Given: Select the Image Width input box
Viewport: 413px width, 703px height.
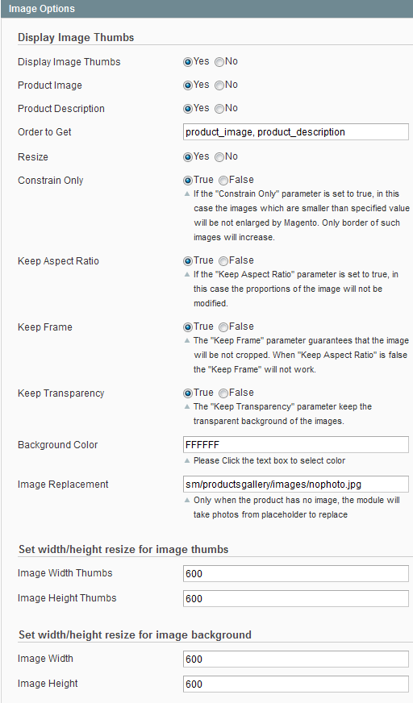Looking at the screenshot, I should [x=296, y=659].
